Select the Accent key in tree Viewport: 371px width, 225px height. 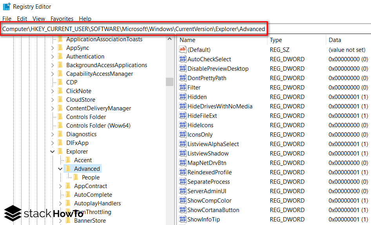[x=83, y=160]
